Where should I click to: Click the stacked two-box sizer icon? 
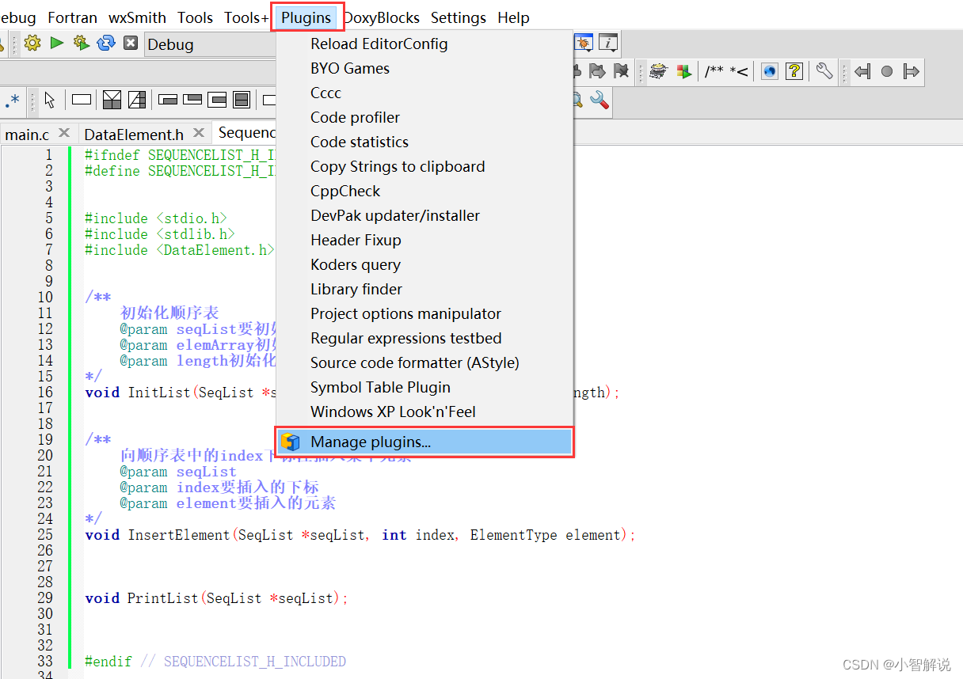[x=242, y=100]
